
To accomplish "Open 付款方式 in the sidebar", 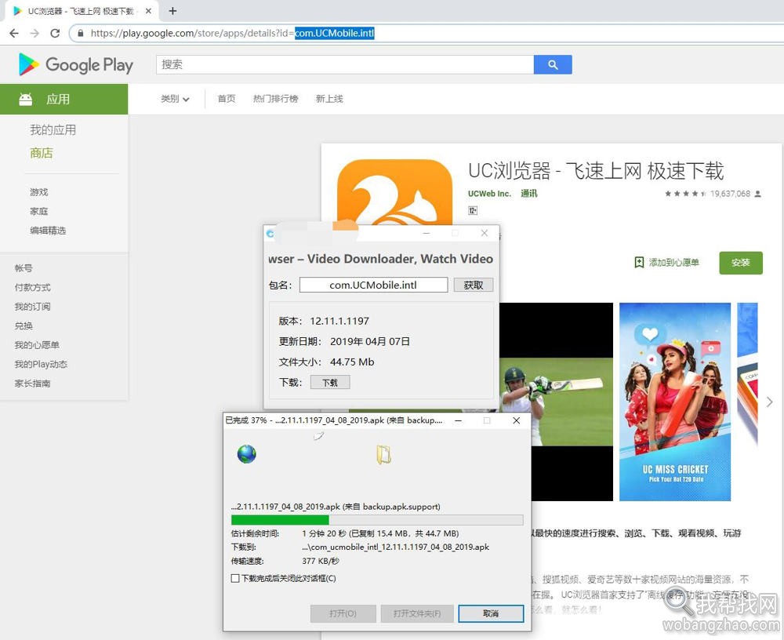I will (32, 288).
